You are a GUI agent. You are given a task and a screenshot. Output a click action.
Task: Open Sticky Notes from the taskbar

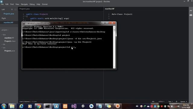click(x=109, y=106)
